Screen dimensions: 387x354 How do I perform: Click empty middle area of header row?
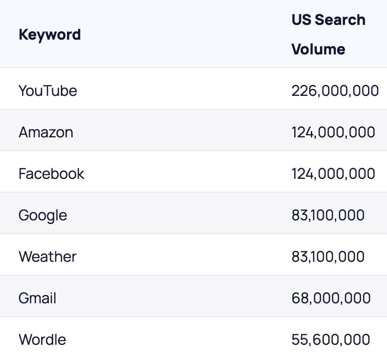pos(185,34)
